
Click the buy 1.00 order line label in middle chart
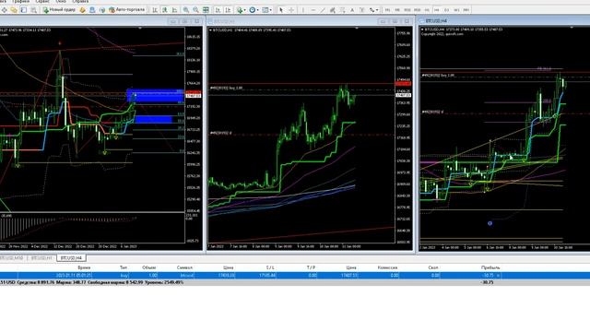pos(226,88)
